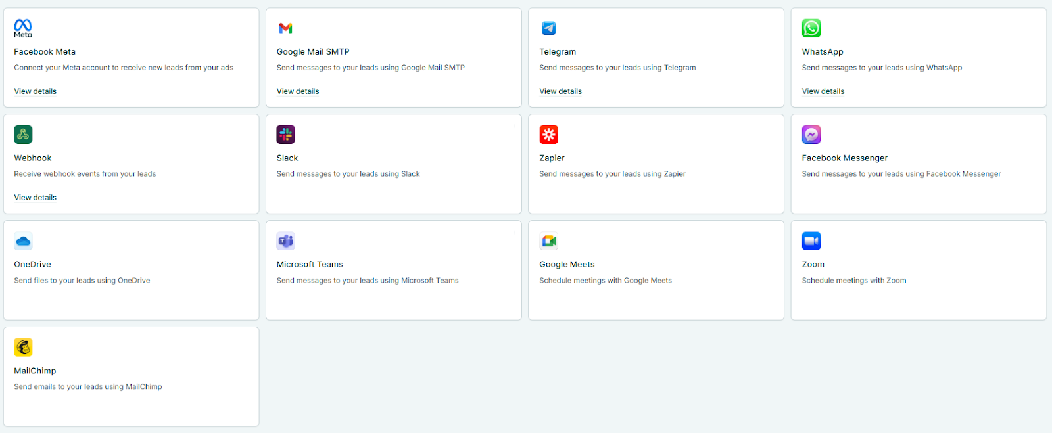
Task: Click the WhatsApp green icon
Action: point(811,28)
